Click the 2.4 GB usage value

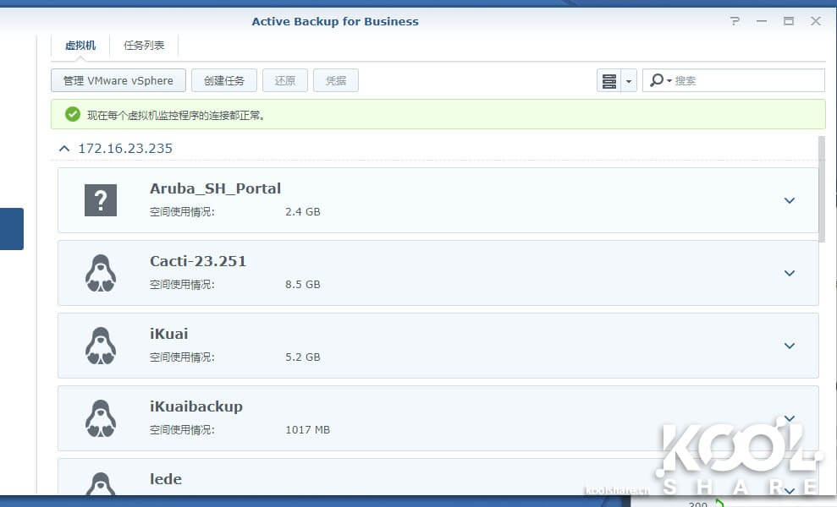point(303,211)
